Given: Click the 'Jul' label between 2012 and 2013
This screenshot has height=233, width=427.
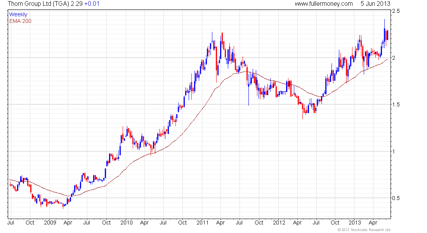Looking at the screenshot, I should pyautogui.click(x=316, y=223).
